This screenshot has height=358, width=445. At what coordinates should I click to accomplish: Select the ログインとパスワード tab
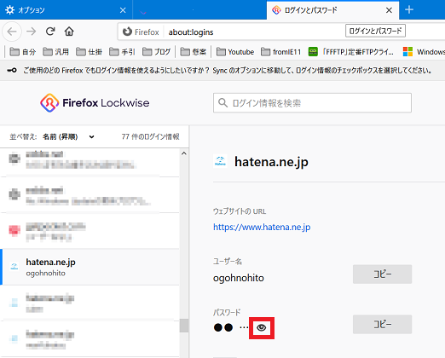click(x=332, y=10)
